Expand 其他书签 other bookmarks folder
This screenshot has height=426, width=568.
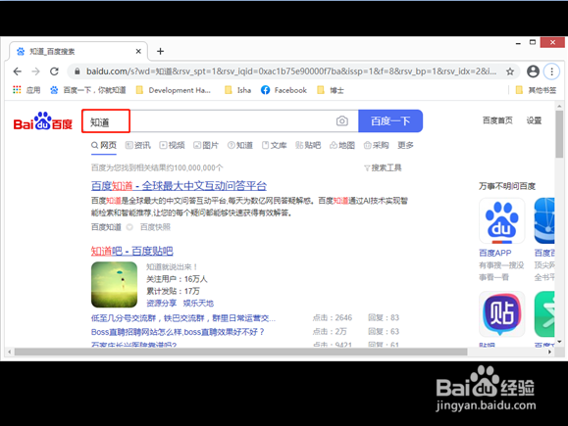[536, 90]
